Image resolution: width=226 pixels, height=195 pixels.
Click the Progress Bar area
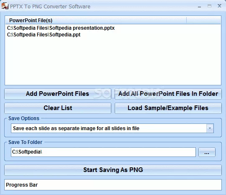pyautogui.click(x=113, y=185)
